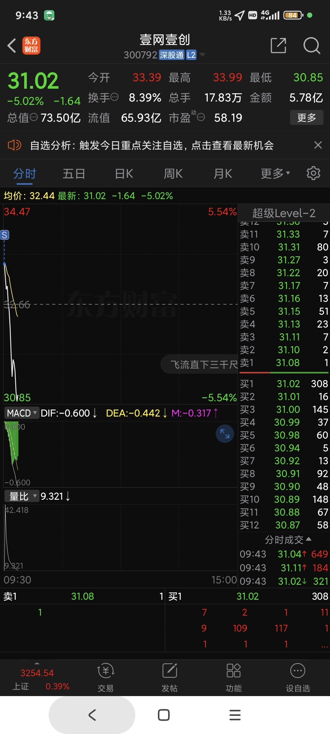Expand the stock title dropdown arrow
The image size is (330, 734).
click(x=202, y=55)
